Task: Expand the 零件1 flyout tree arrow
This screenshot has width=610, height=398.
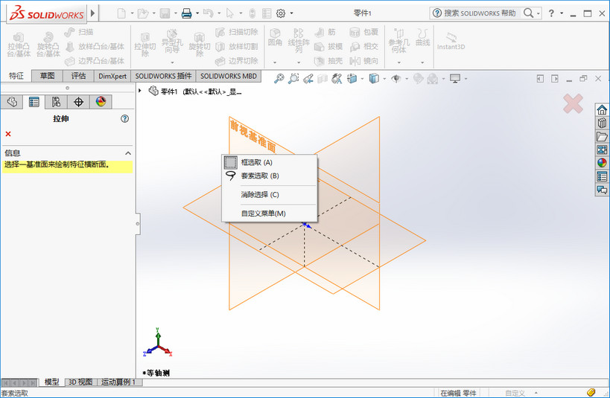Action: (x=141, y=91)
